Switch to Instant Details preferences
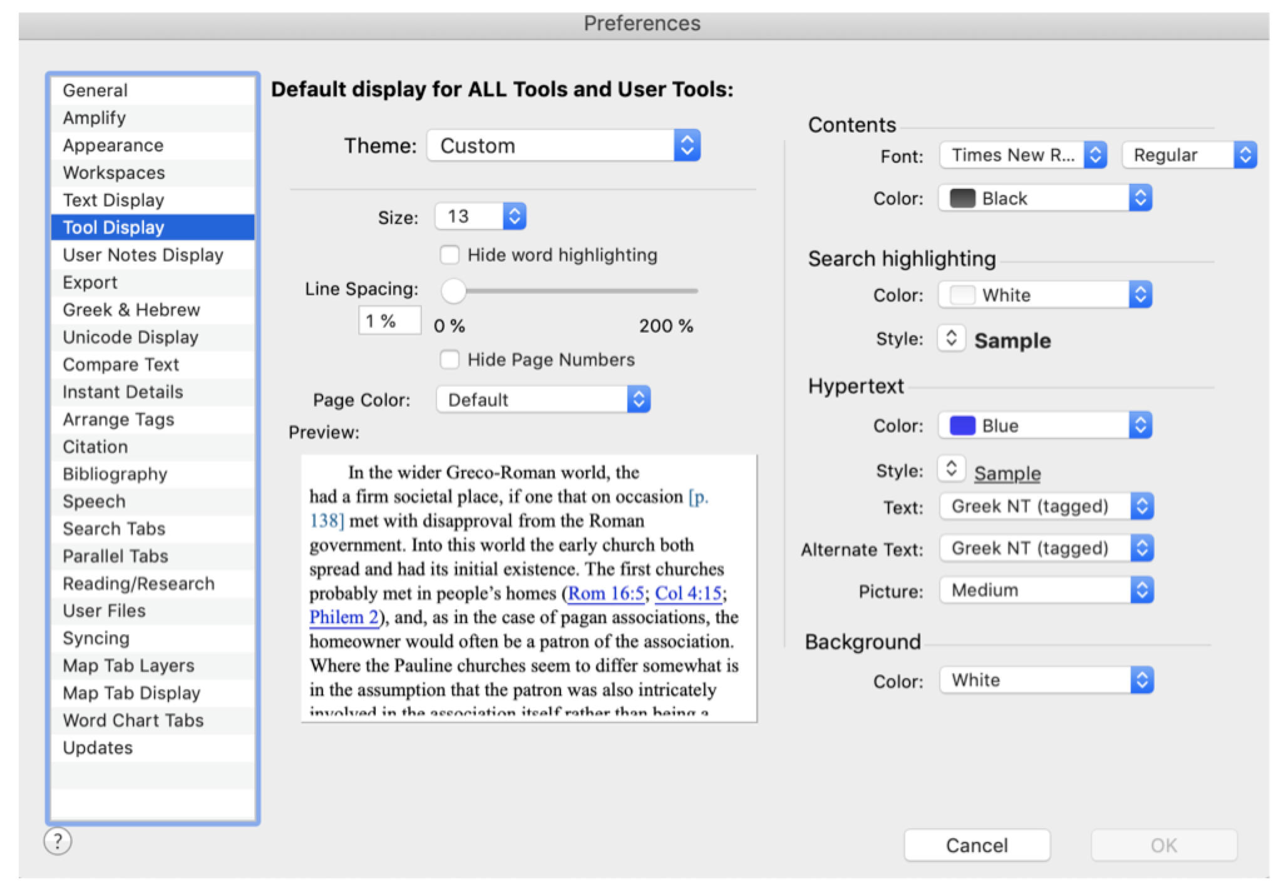This screenshot has height=892, width=1281. [x=123, y=392]
